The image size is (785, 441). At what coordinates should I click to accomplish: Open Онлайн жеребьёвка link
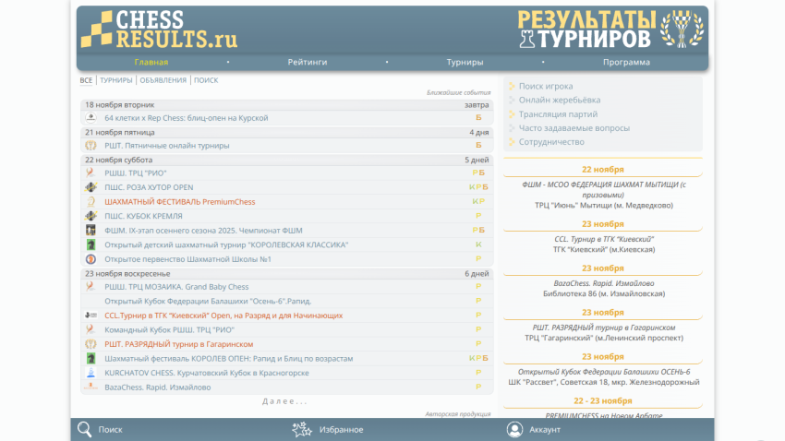[560, 100]
